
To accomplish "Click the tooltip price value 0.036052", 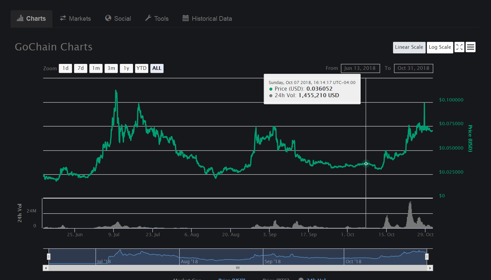I will tap(319, 89).
